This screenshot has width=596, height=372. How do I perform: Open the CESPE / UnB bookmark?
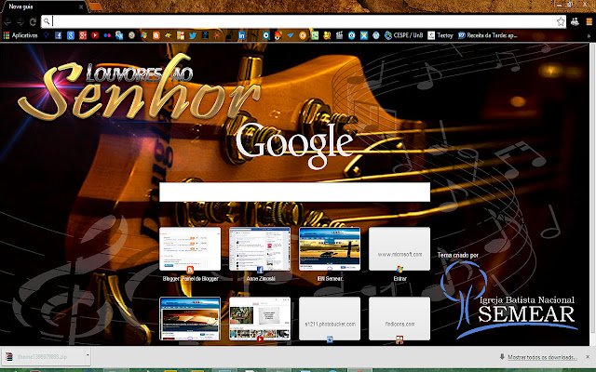pos(403,35)
